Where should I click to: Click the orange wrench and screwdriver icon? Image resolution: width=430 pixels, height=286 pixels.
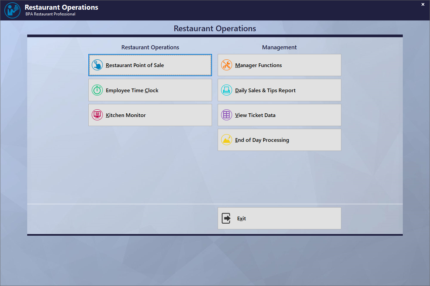[x=226, y=65]
